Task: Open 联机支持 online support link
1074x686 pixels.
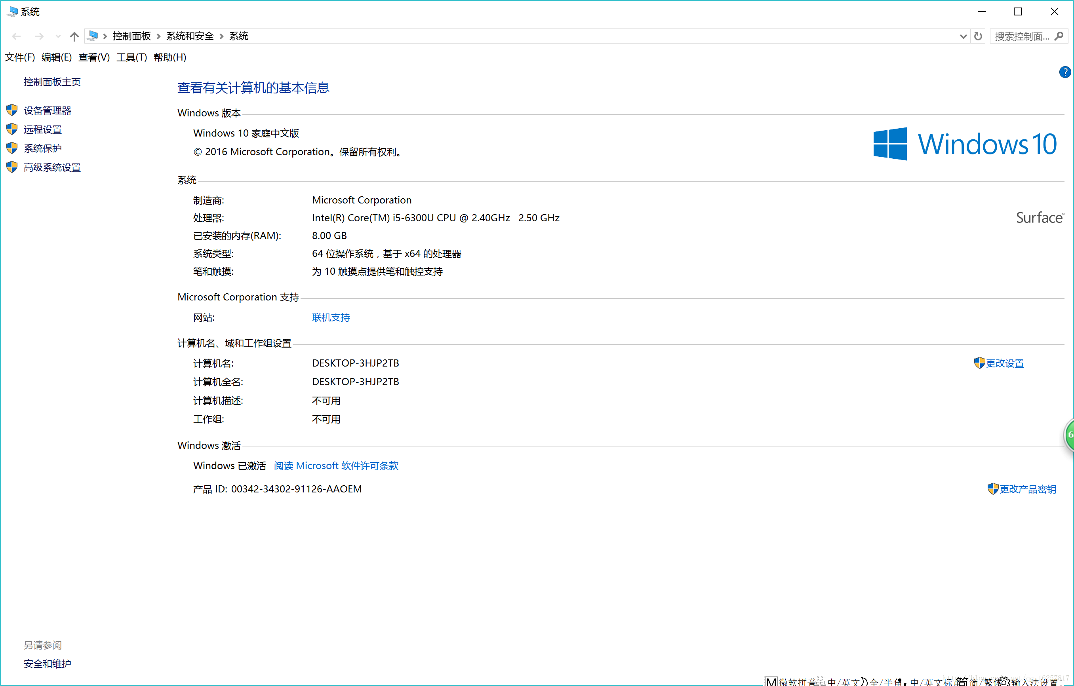Action: click(x=331, y=317)
